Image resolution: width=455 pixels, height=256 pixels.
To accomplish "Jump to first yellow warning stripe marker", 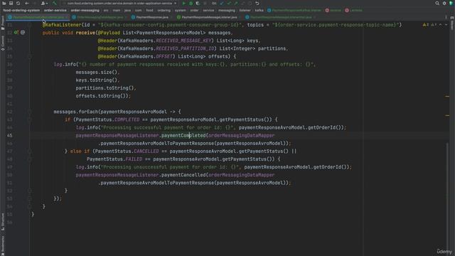I will (x=447, y=96).
